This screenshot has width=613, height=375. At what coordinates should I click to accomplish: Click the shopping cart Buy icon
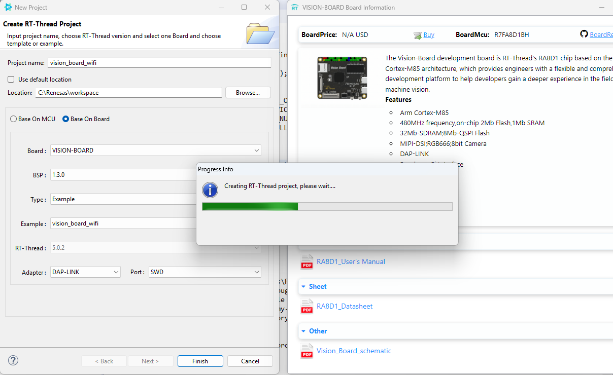418,35
